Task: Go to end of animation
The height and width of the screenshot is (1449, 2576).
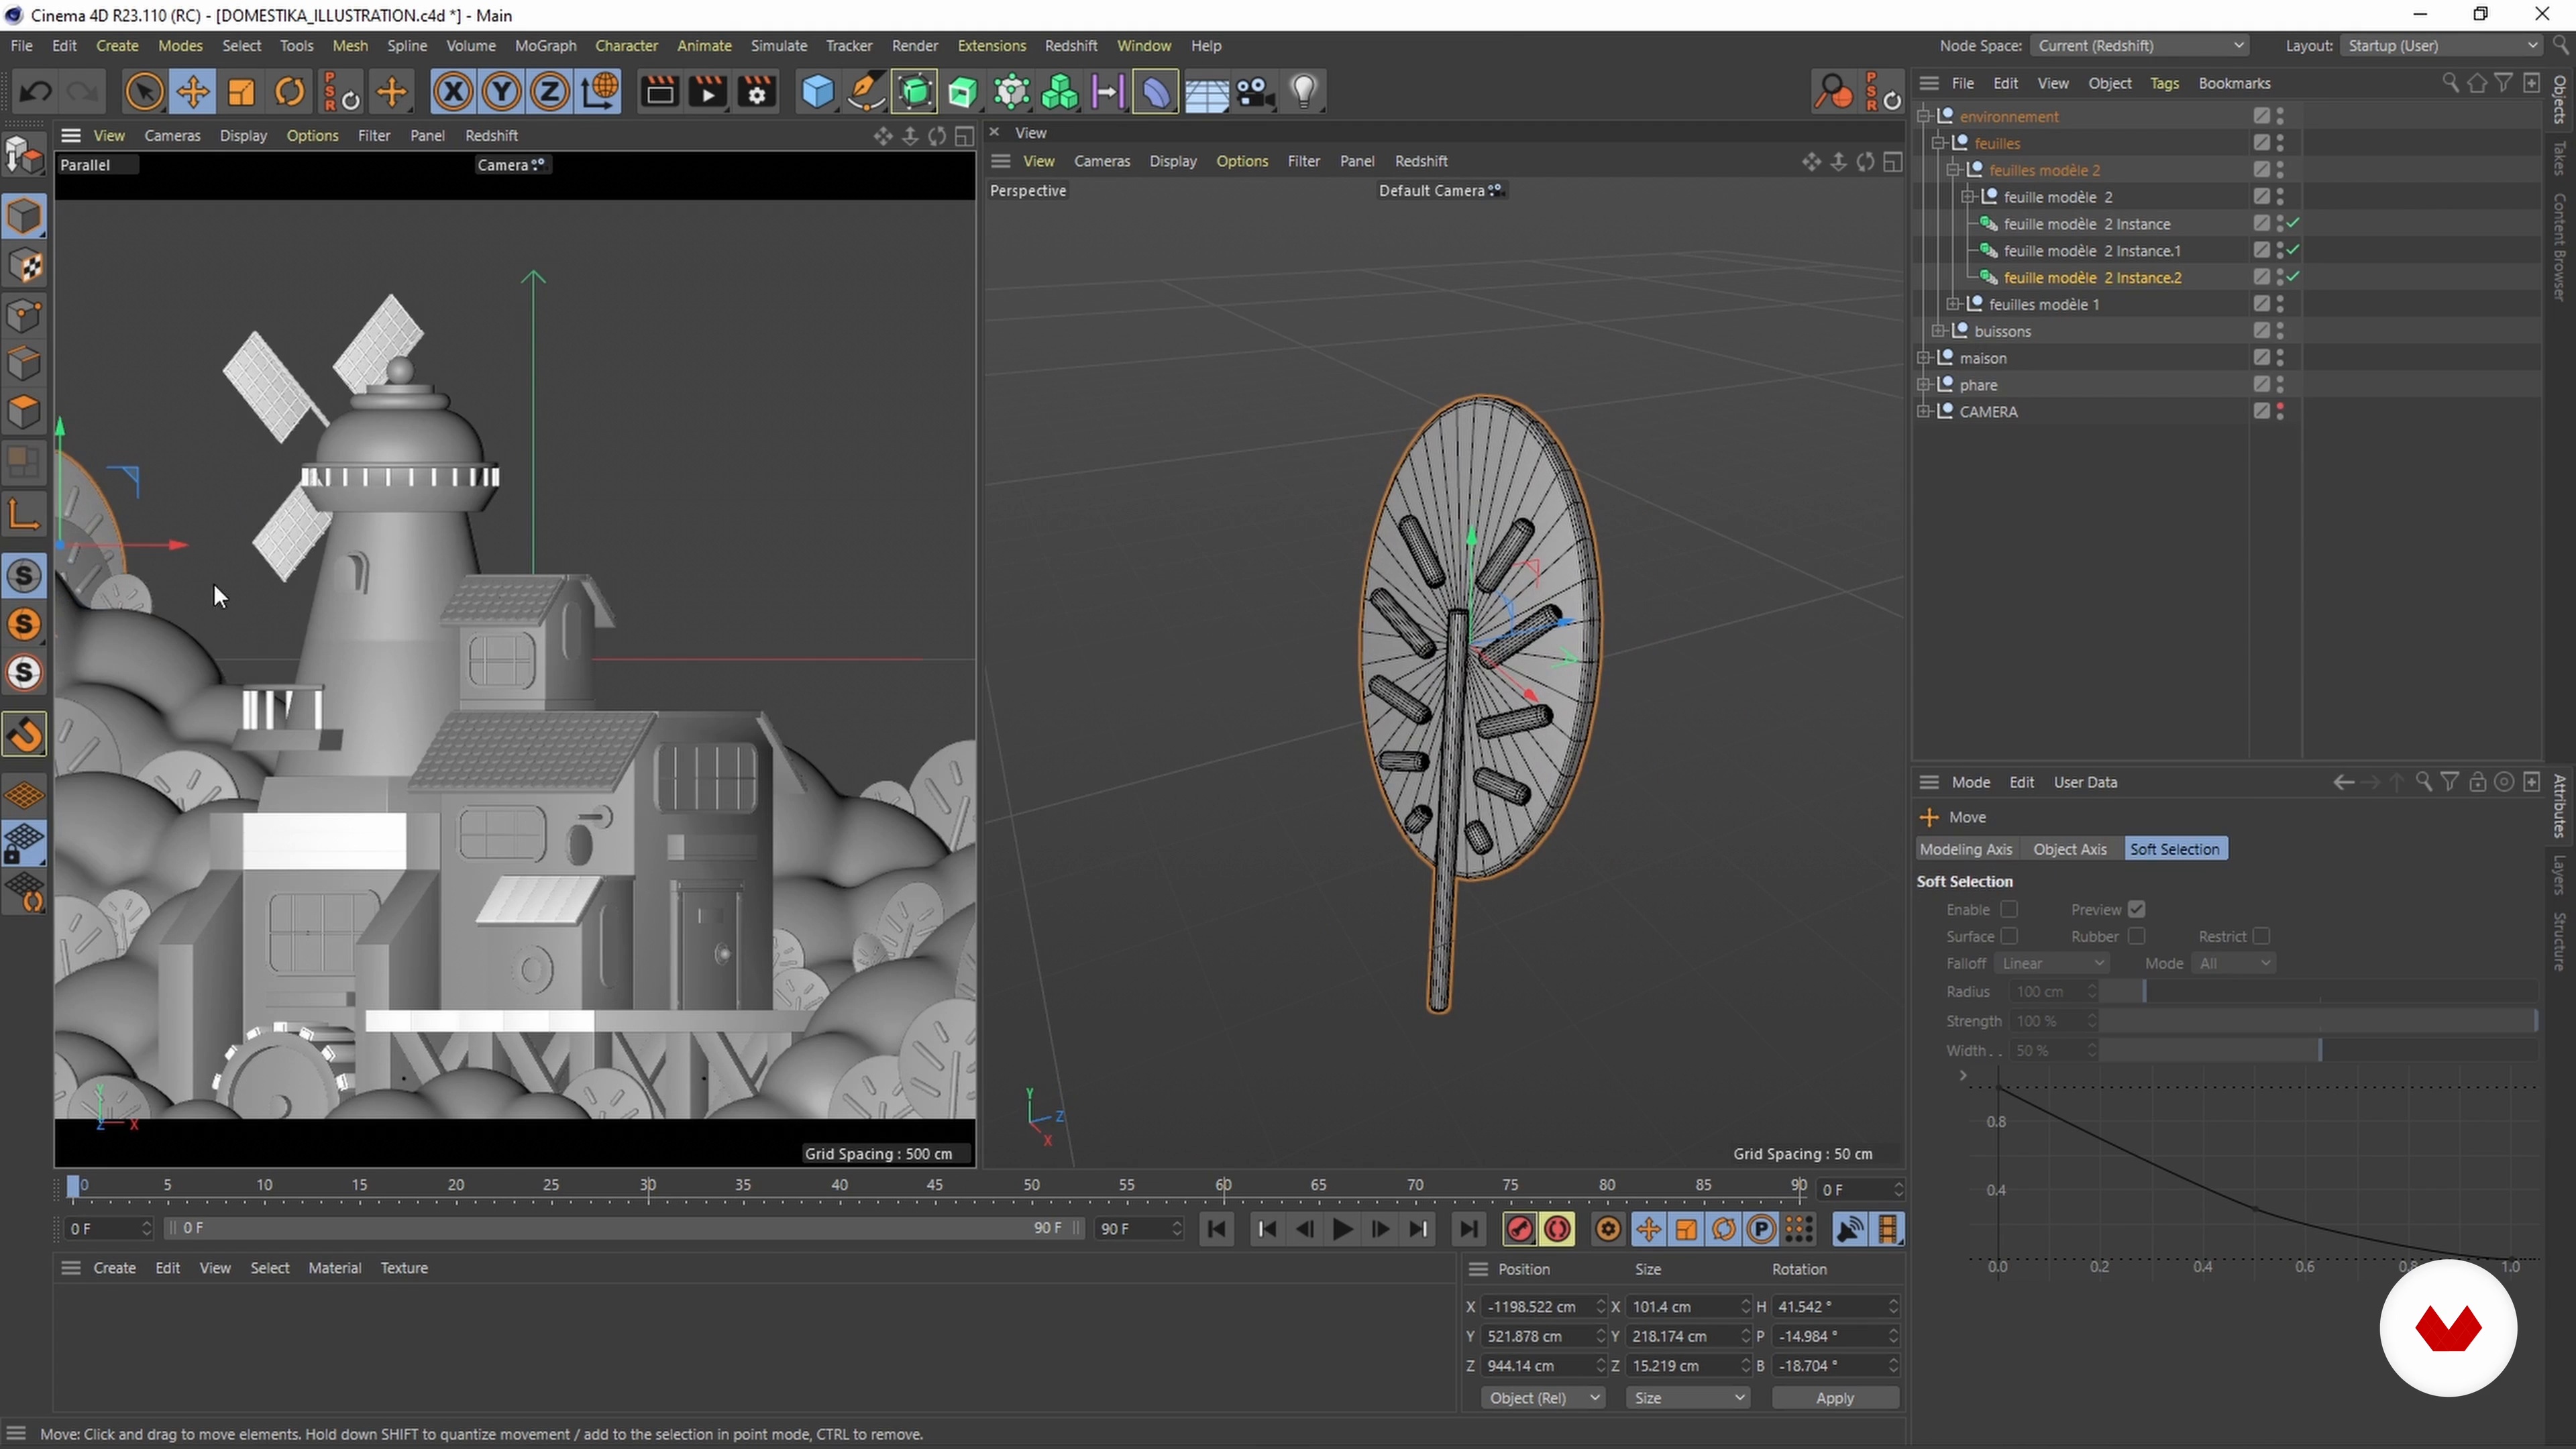Action: click(x=1468, y=1229)
